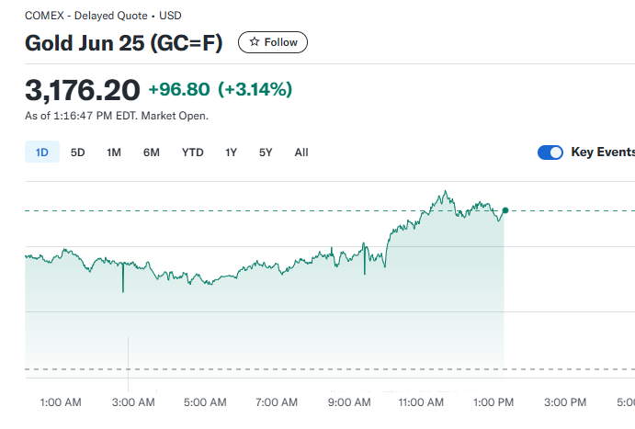Click the 9:00 AM axis label

[349, 402]
